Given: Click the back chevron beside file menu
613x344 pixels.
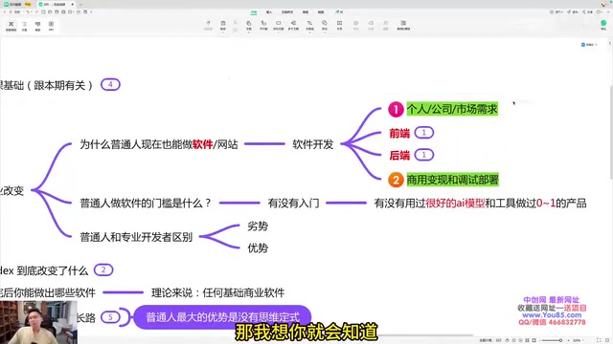Looking at the screenshot, I should tap(4, 12).
